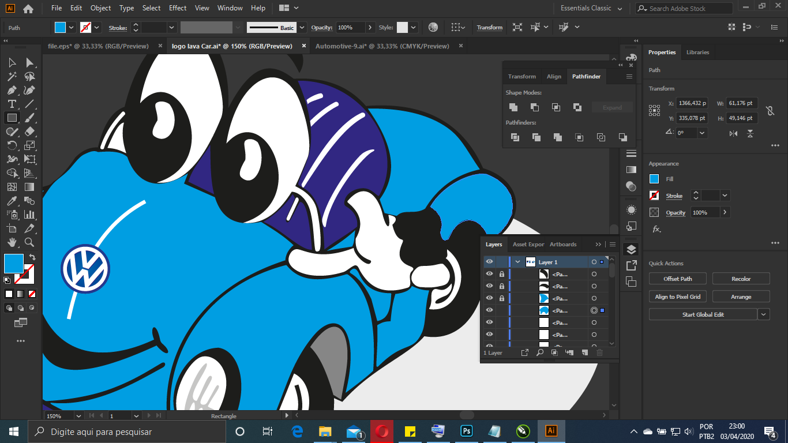Click the blue Fill swatch in toolbar
Image resolution: width=788 pixels, height=443 pixels.
(x=14, y=264)
